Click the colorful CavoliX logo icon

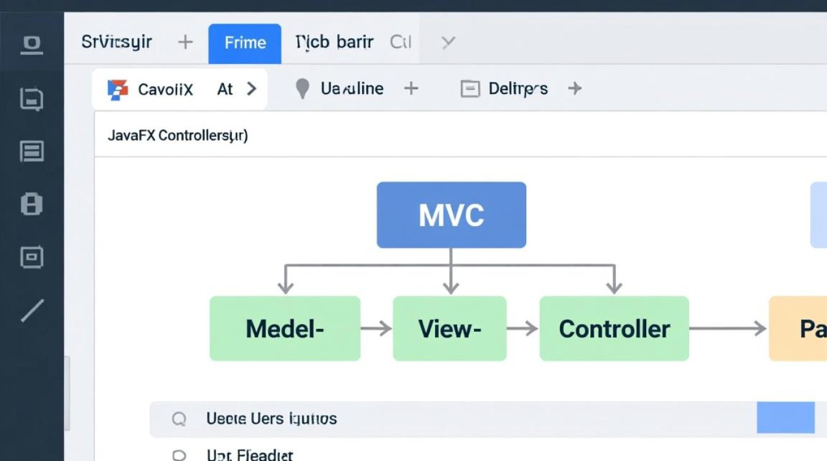click(118, 90)
